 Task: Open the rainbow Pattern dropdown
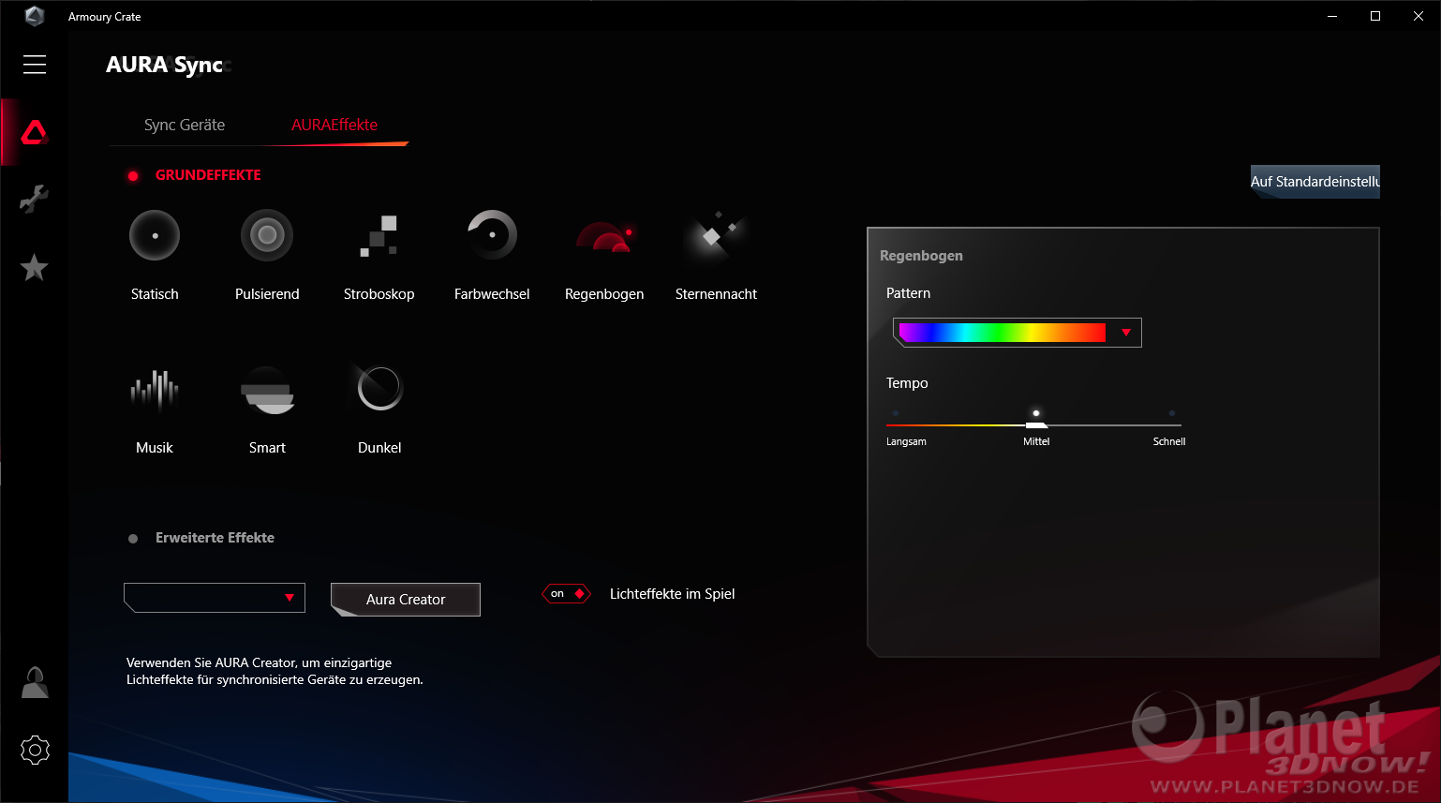click(1018, 333)
